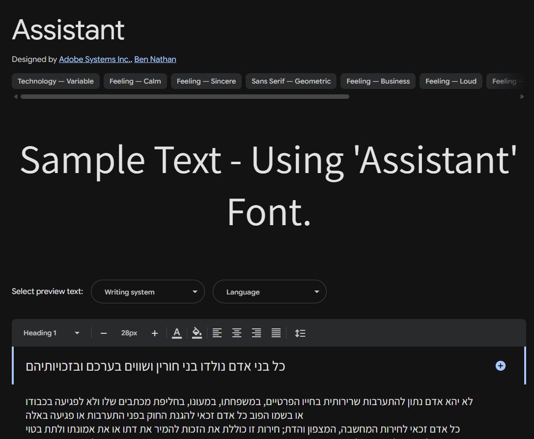Open the Writing system dropdown
This screenshot has width=534, height=439.
coord(148,292)
